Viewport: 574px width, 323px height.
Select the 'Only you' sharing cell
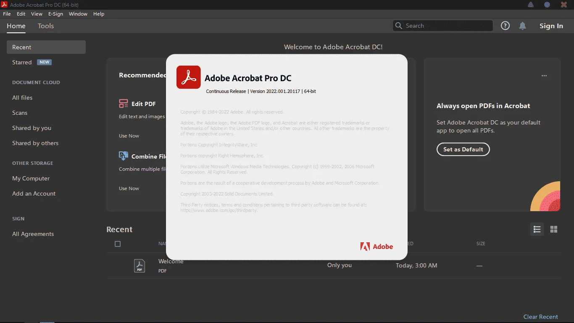coord(340,265)
